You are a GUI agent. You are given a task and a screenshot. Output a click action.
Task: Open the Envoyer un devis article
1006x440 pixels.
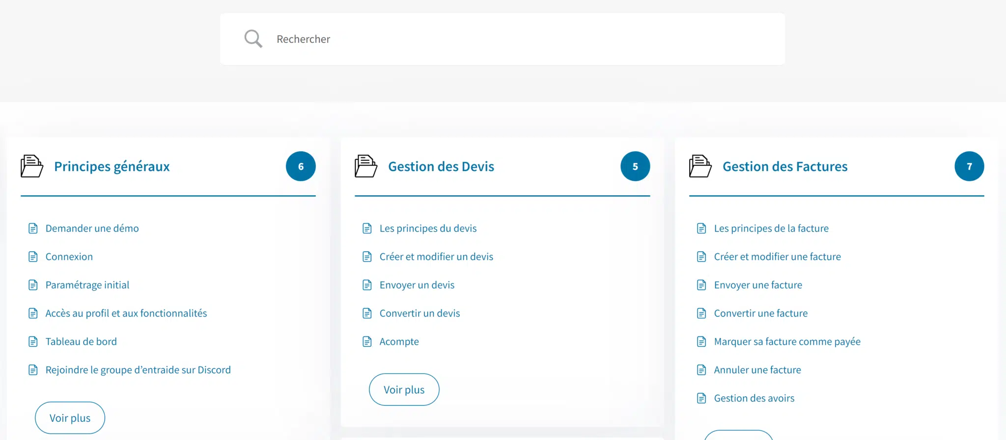point(417,285)
